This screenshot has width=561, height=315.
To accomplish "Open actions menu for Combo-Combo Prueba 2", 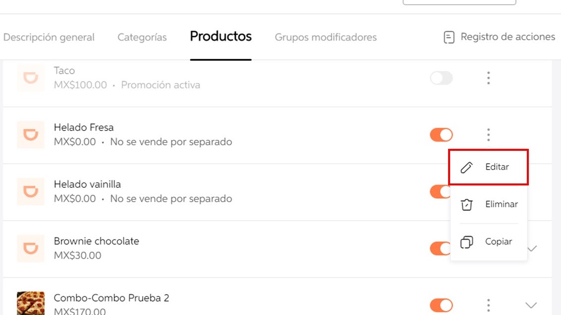I will click(x=488, y=305).
